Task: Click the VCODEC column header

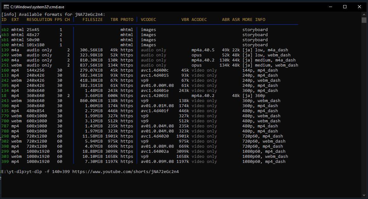Action: (x=148, y=20)
